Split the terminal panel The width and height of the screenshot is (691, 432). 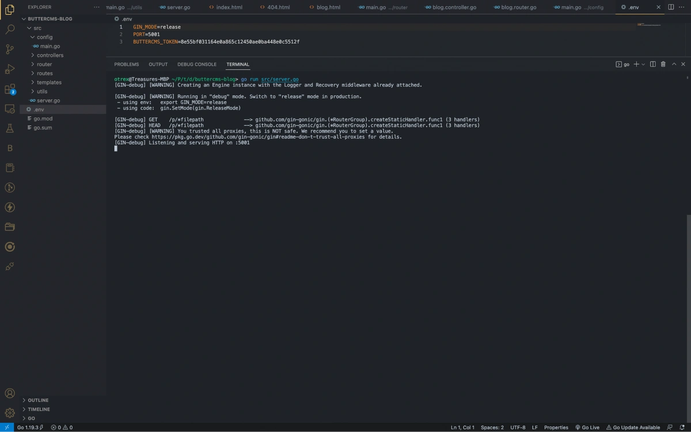click(x=653, y=65)
